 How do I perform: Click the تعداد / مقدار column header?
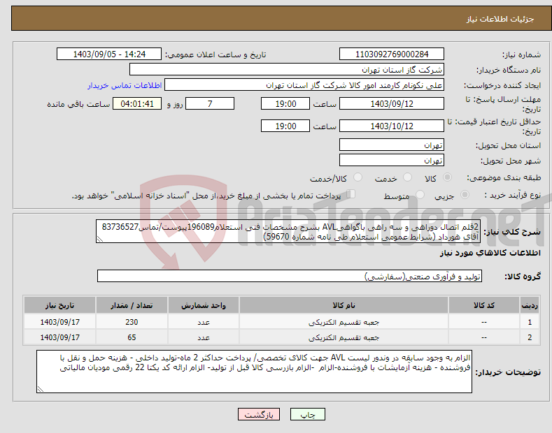[132, 305]
